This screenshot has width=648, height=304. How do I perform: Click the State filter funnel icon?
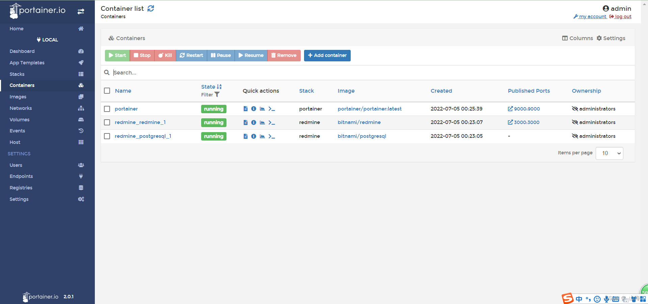click(x=217, y=95)
